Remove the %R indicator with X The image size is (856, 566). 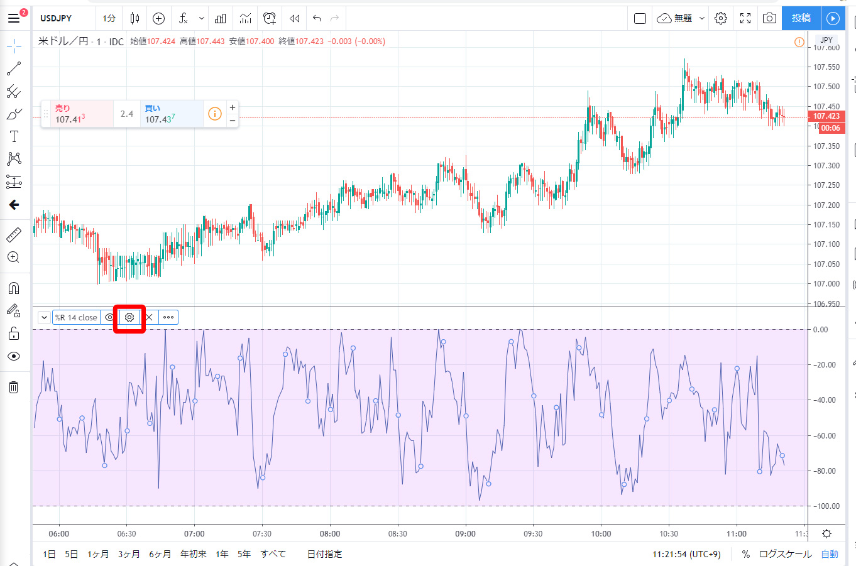pos(149,317)
